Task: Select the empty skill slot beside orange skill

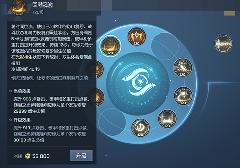Action: [165, 47]
